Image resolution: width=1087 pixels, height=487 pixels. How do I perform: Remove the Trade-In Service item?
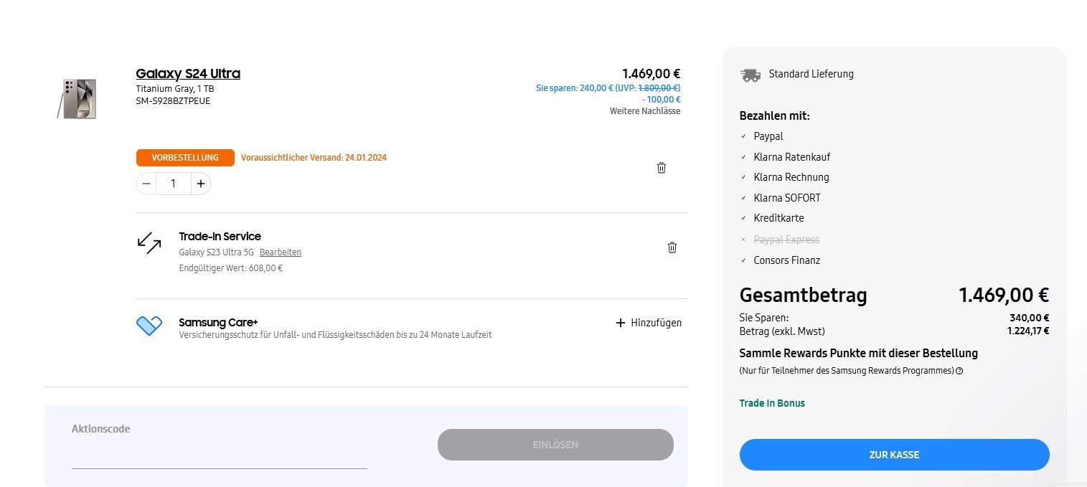pyautogui.click(x=672, y=247)
